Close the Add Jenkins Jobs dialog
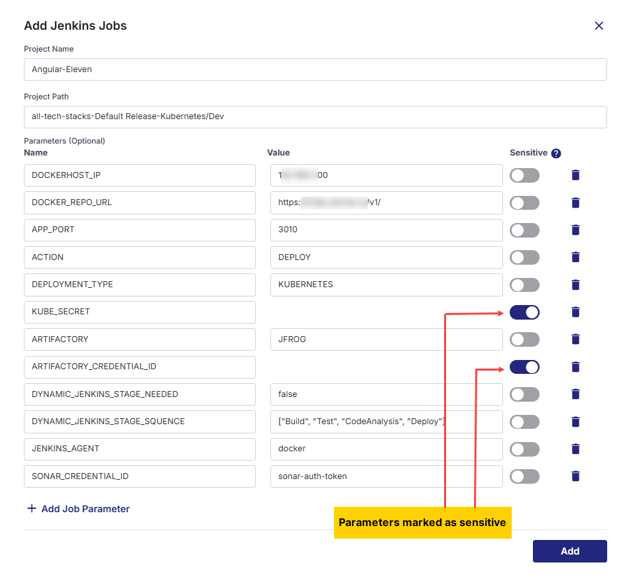The height and width of the screenshot is (581, 635). (x=599, y=26)
